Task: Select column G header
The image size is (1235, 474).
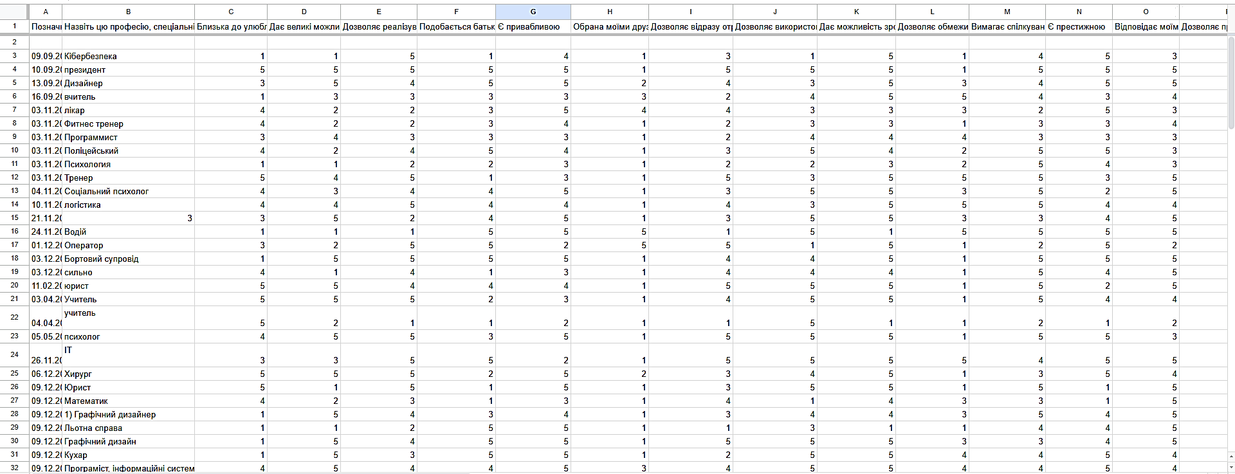Action: [533, 12]
